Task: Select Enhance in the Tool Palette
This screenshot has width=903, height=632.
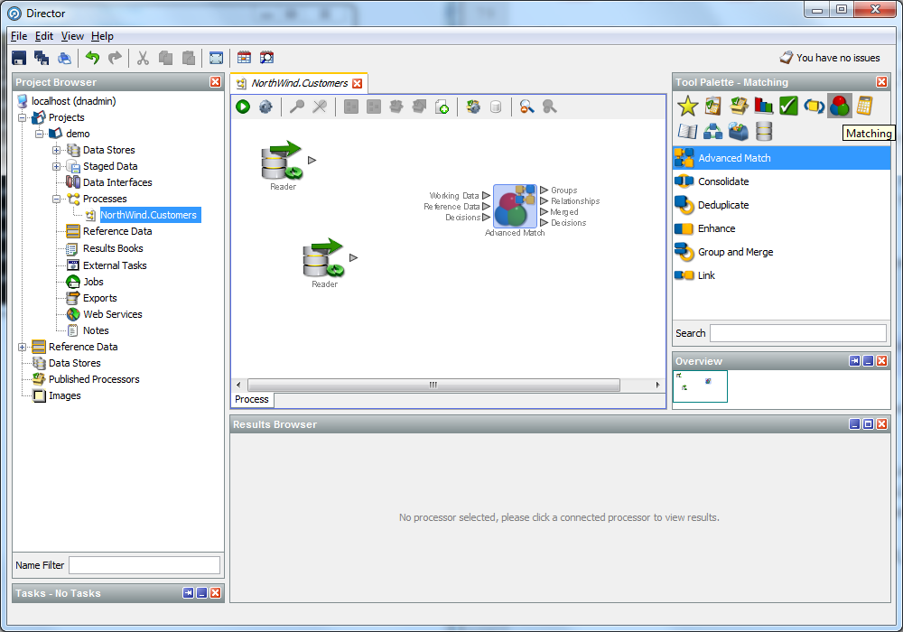Action: click(x=781, y=228)
